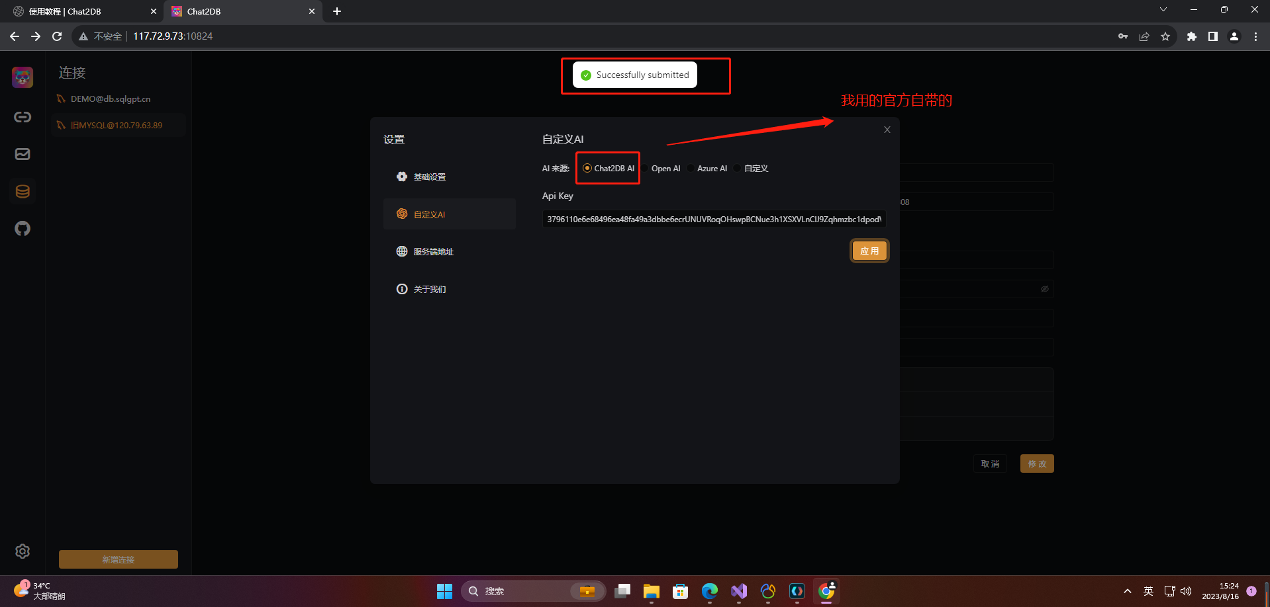Expand the Chrome tab search chevron
The image size is (1270, 607).
click(1163, 10)
